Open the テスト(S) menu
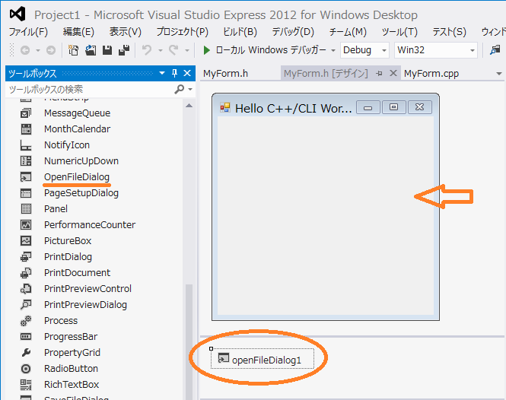The height and width of the screenshot is (400, 506). (449, 32)
